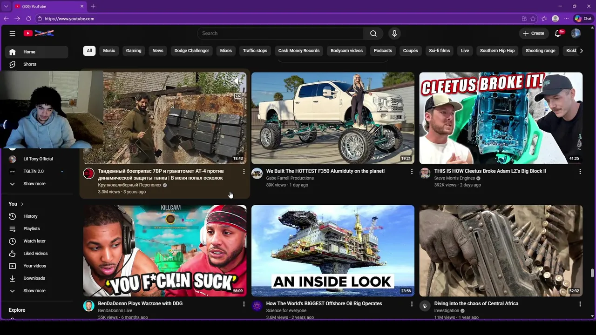The height and width of the screenshot is (335, 596).
Task: Start voice search with microphone icon
Action: coord(394,33)
